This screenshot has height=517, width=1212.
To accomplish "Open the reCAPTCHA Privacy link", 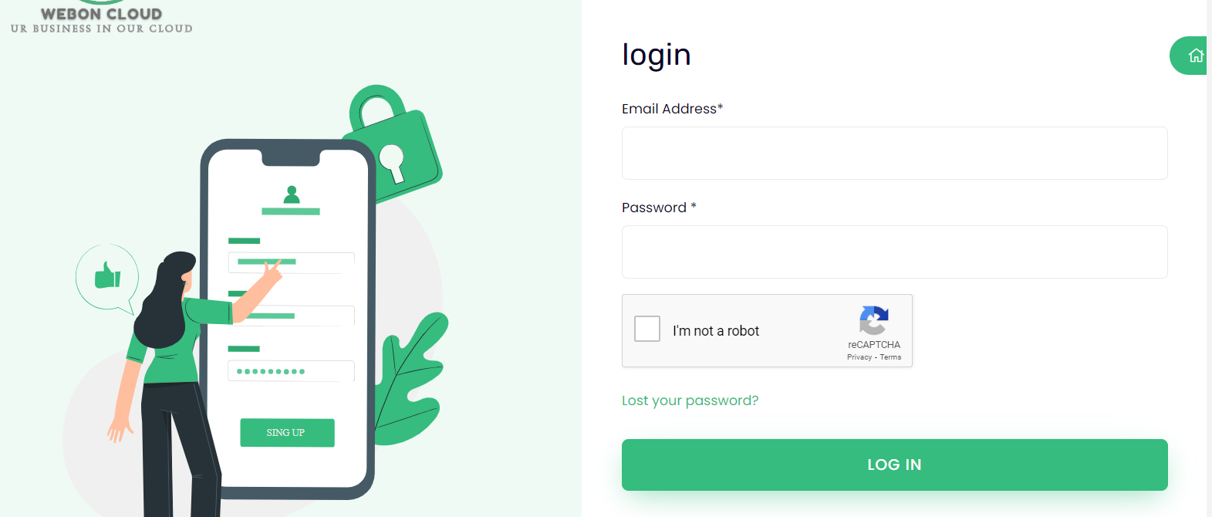I will [859, 357].
